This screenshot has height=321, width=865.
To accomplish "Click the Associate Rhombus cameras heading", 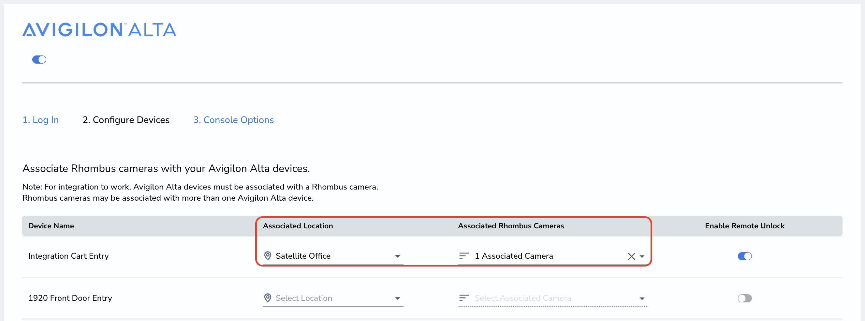I will (x=166, y=168).
